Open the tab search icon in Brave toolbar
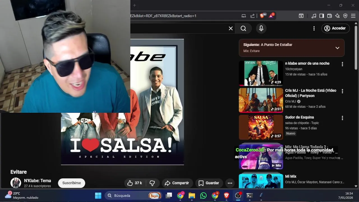This screenshot has height=202, width=359. pyautogui.click(x=301, y=16)
